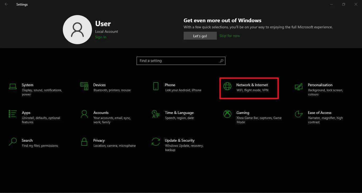
Task: Click 'Your accounts, email, sync, work, family' text
Action: click(x=112, y=120)
